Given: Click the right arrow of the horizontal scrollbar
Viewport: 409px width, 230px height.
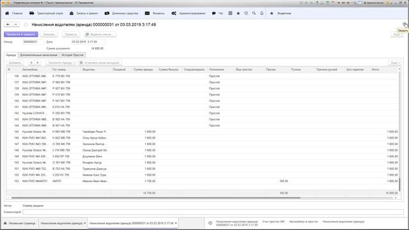Looking at the screenshot, I should pyautogui.click(x=396, y=198).
